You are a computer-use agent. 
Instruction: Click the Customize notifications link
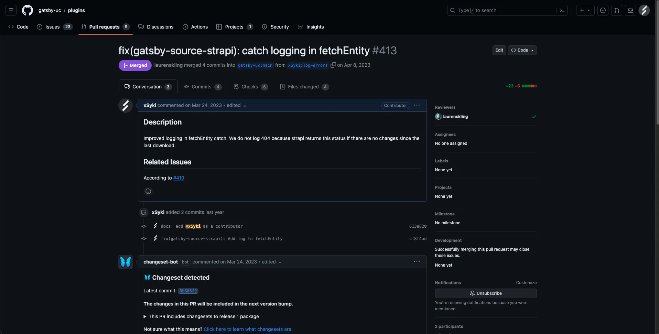tap(526, 283)
